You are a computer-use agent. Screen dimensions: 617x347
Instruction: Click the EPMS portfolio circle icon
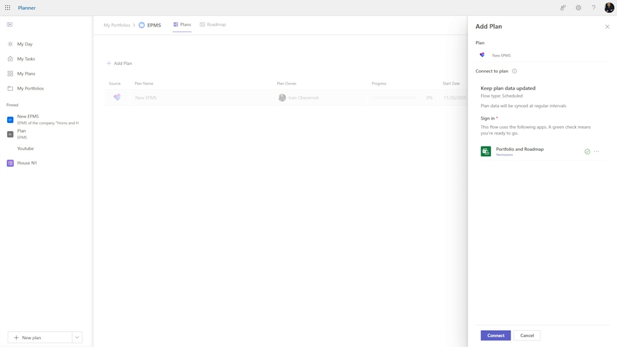[x=142, y=25]
